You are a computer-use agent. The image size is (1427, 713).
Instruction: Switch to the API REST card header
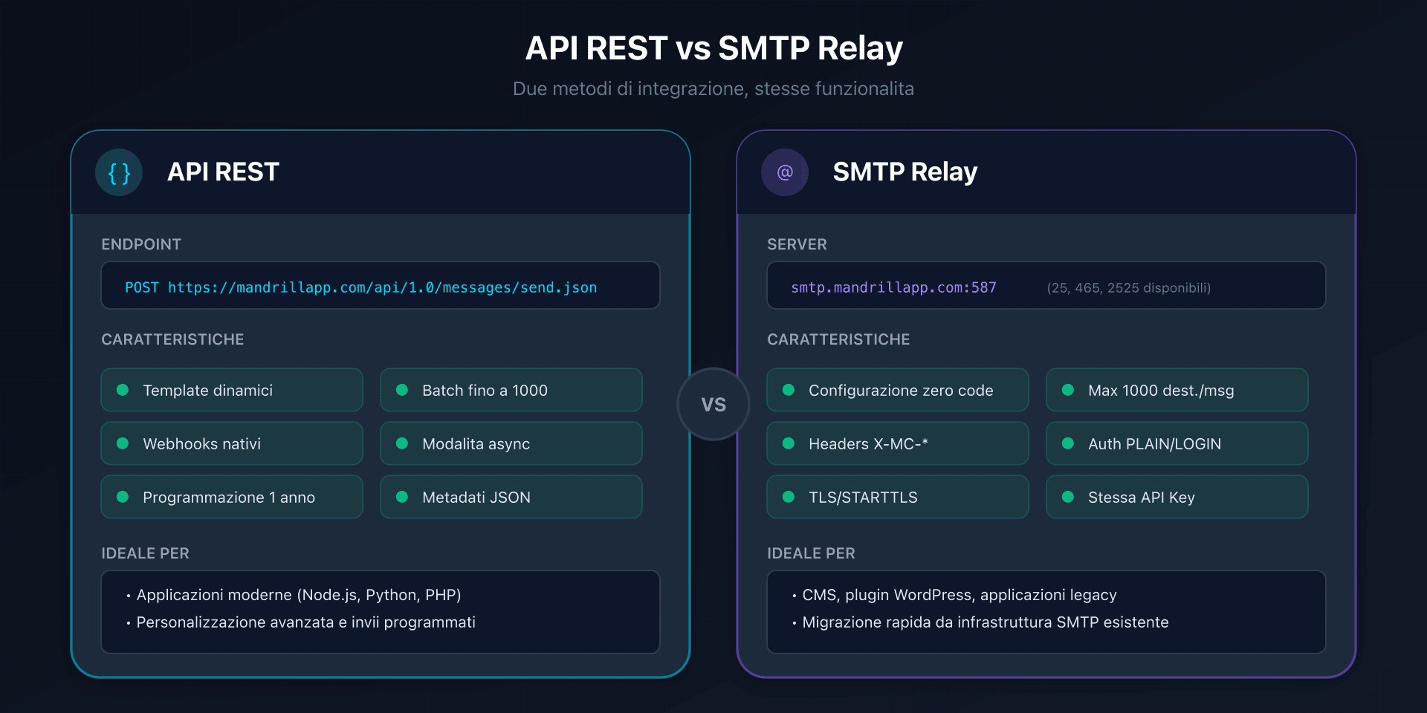(223, 172)
